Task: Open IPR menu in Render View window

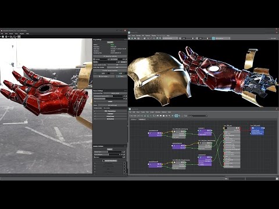Action: point(143,36)
